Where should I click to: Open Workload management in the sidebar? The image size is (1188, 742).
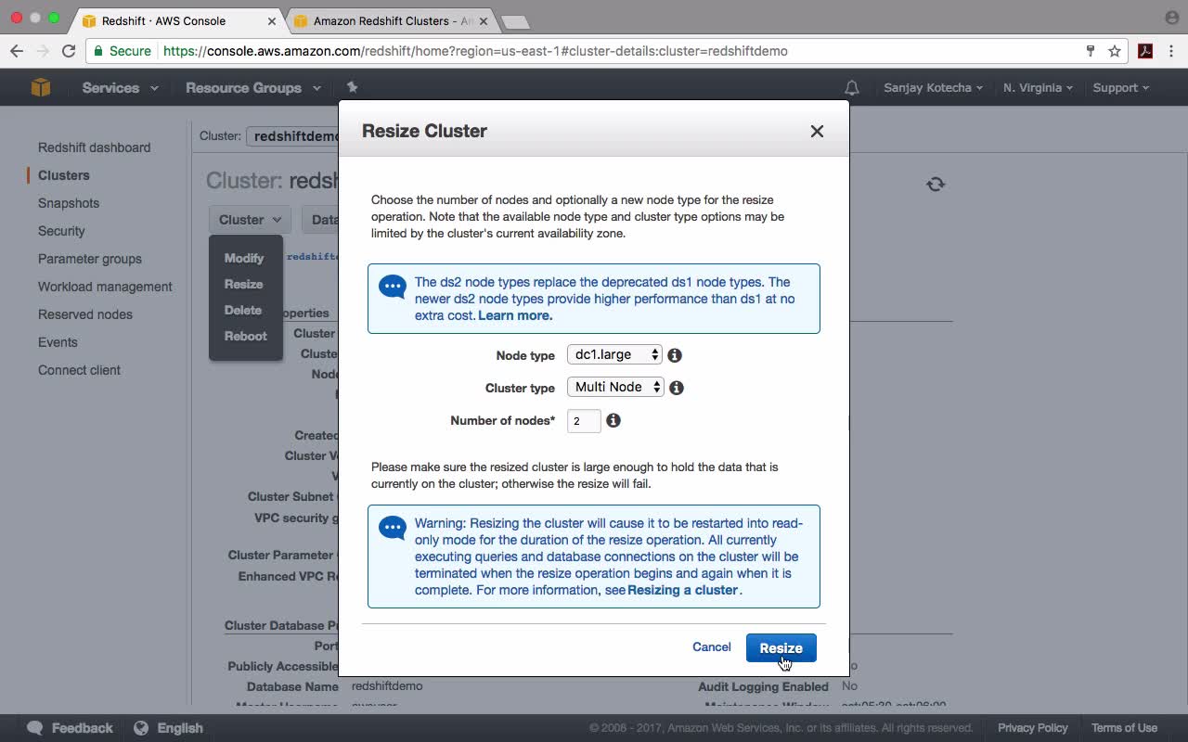pyautogui.click(x=105, y=287)
